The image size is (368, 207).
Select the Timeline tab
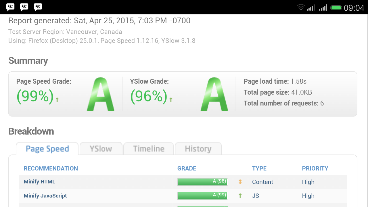149,149
